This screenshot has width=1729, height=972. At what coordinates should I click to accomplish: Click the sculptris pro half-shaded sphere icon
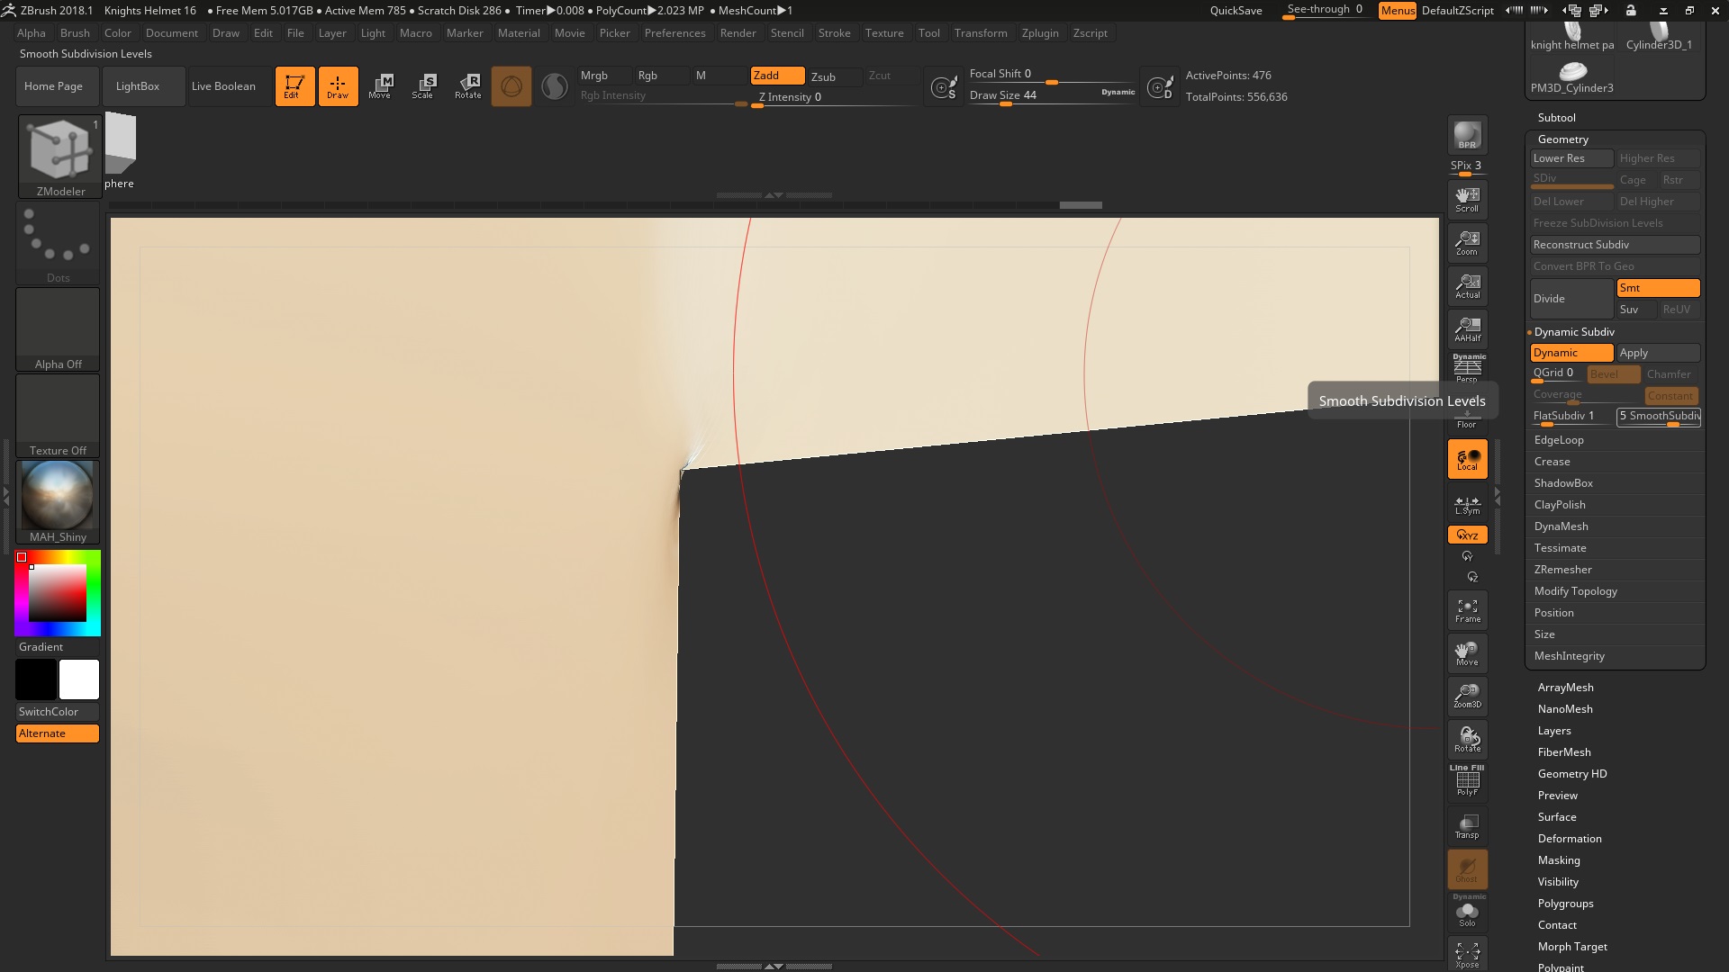pyautogui.click(x=555, y=85)
